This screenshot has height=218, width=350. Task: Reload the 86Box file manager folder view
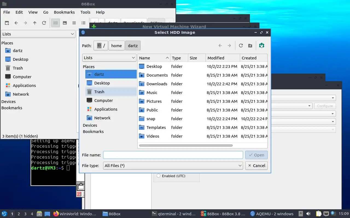44,23
